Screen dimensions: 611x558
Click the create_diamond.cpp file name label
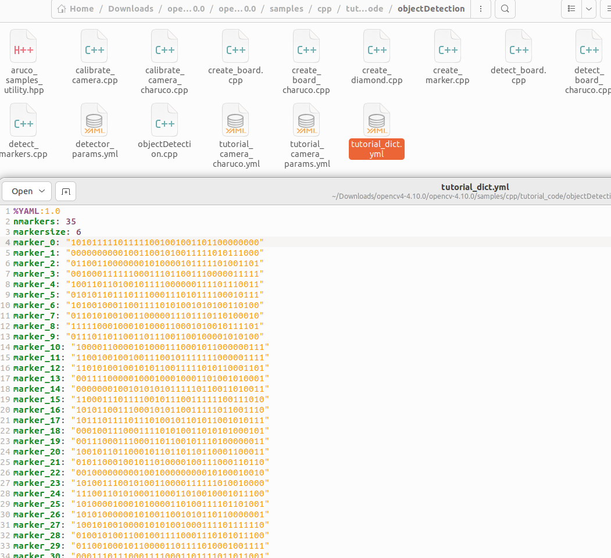[x=377, y=75]
